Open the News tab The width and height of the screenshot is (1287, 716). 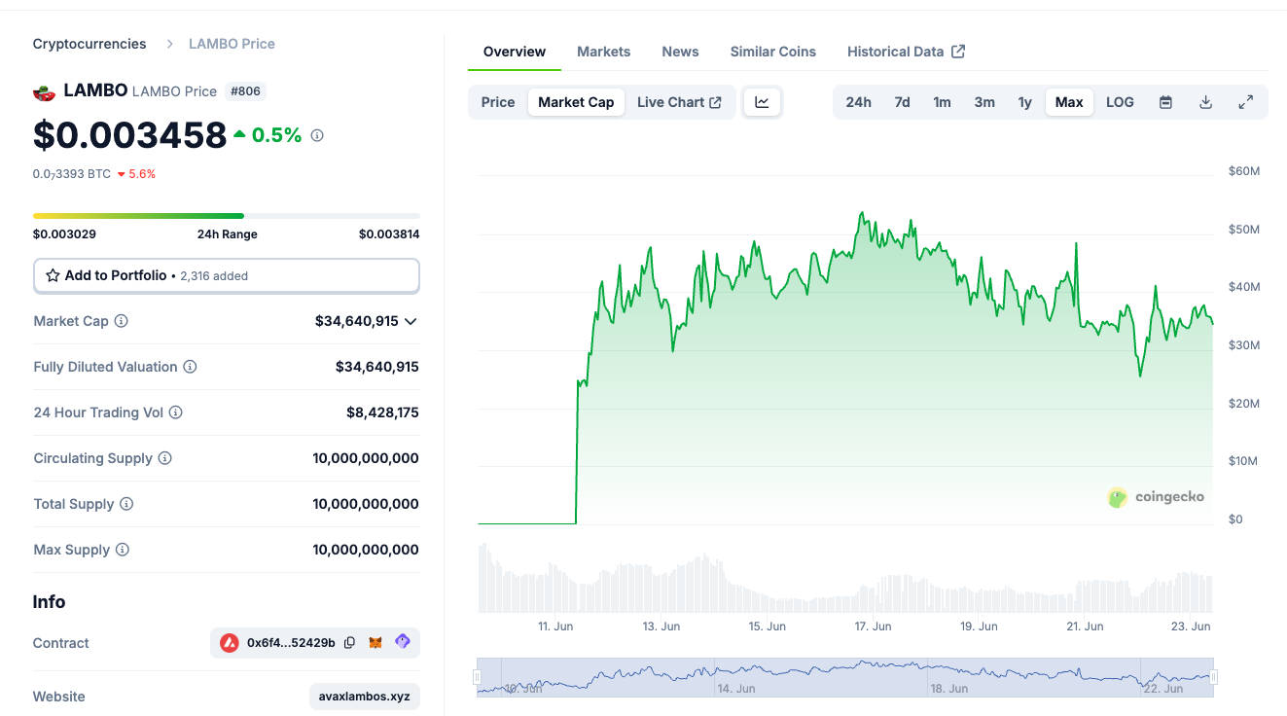[x=680, y=52]
